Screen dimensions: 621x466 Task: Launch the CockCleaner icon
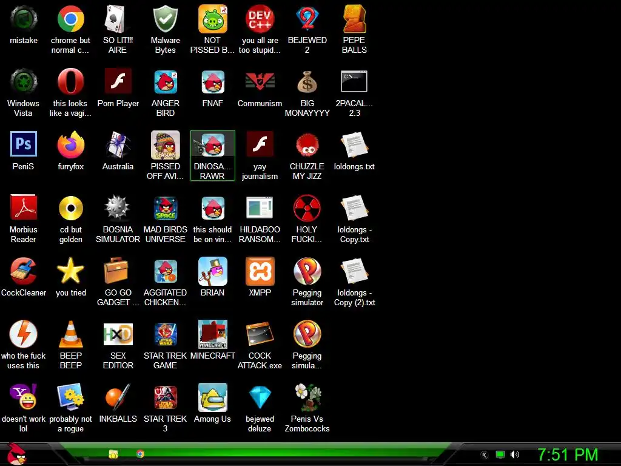[24, 271]
